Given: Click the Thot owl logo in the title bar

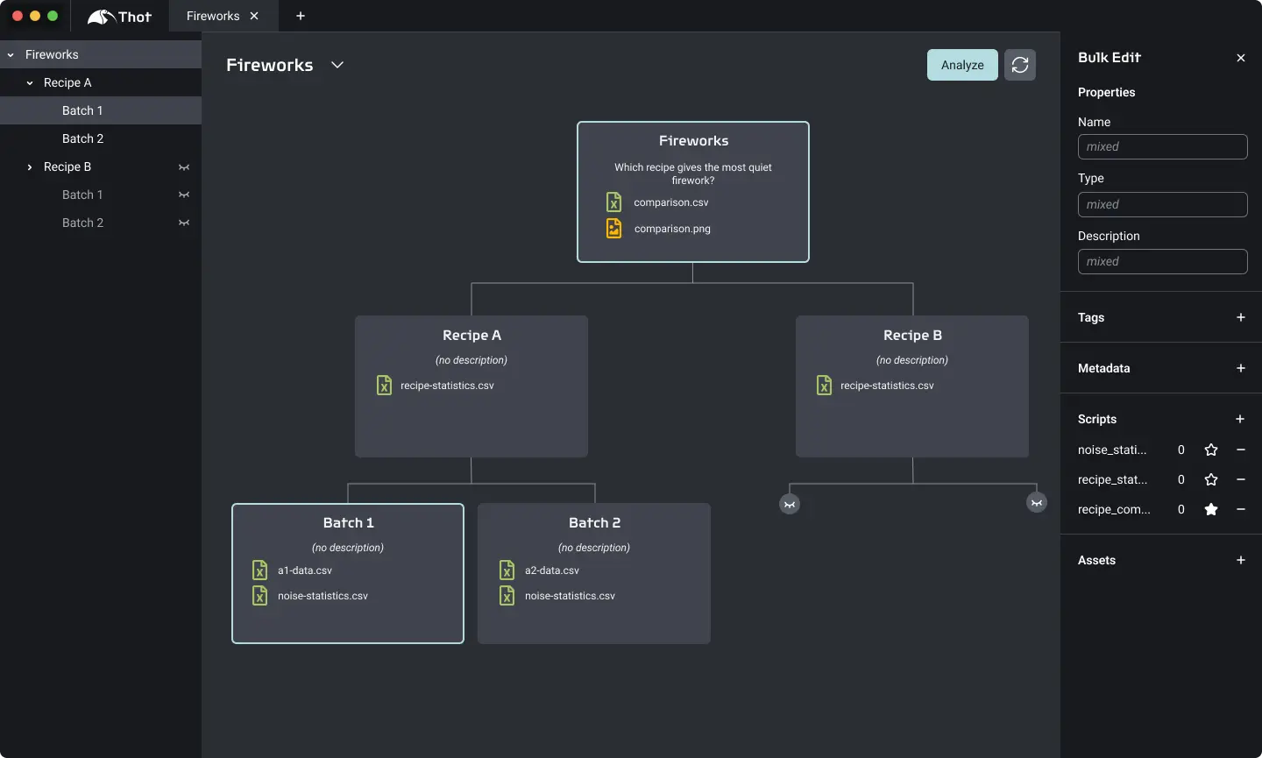Looking at the screenshot, I should [104, 16].
